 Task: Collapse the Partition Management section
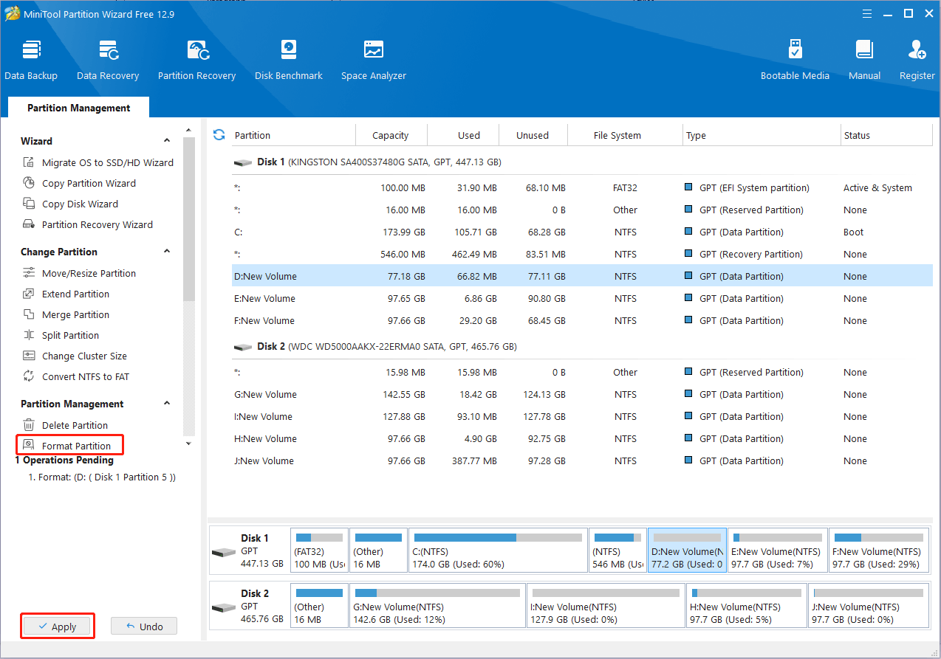166,403
